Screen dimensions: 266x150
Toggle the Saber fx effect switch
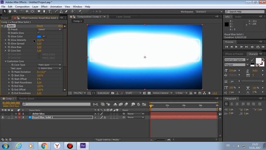pos(5,26)
